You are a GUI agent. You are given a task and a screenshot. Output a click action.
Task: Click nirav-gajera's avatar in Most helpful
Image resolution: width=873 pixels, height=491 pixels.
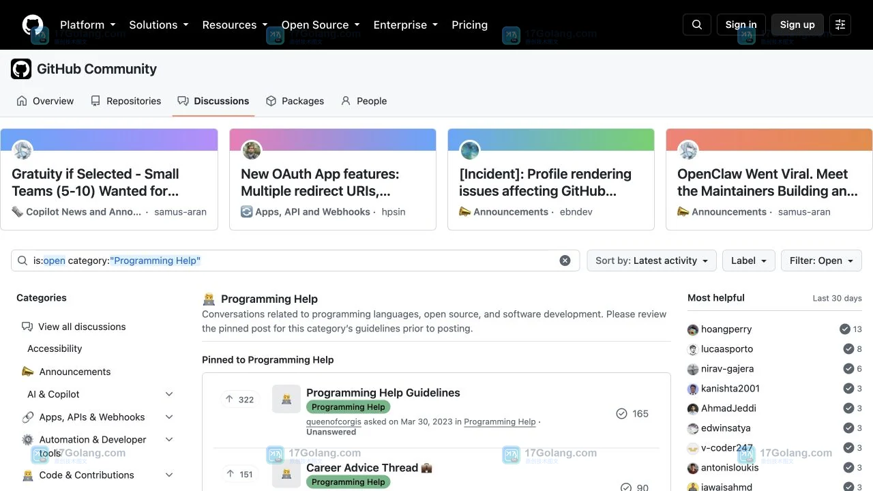pyautogui.click(x=693, y=369)
